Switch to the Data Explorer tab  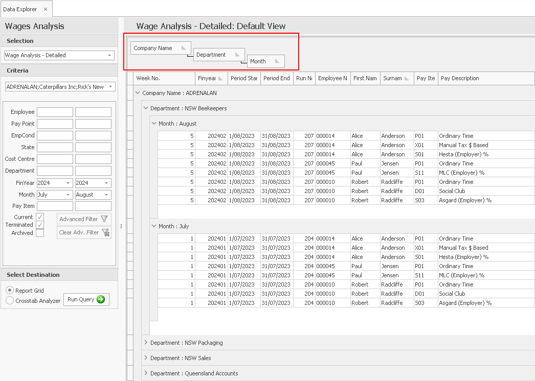tap(20, 9)
